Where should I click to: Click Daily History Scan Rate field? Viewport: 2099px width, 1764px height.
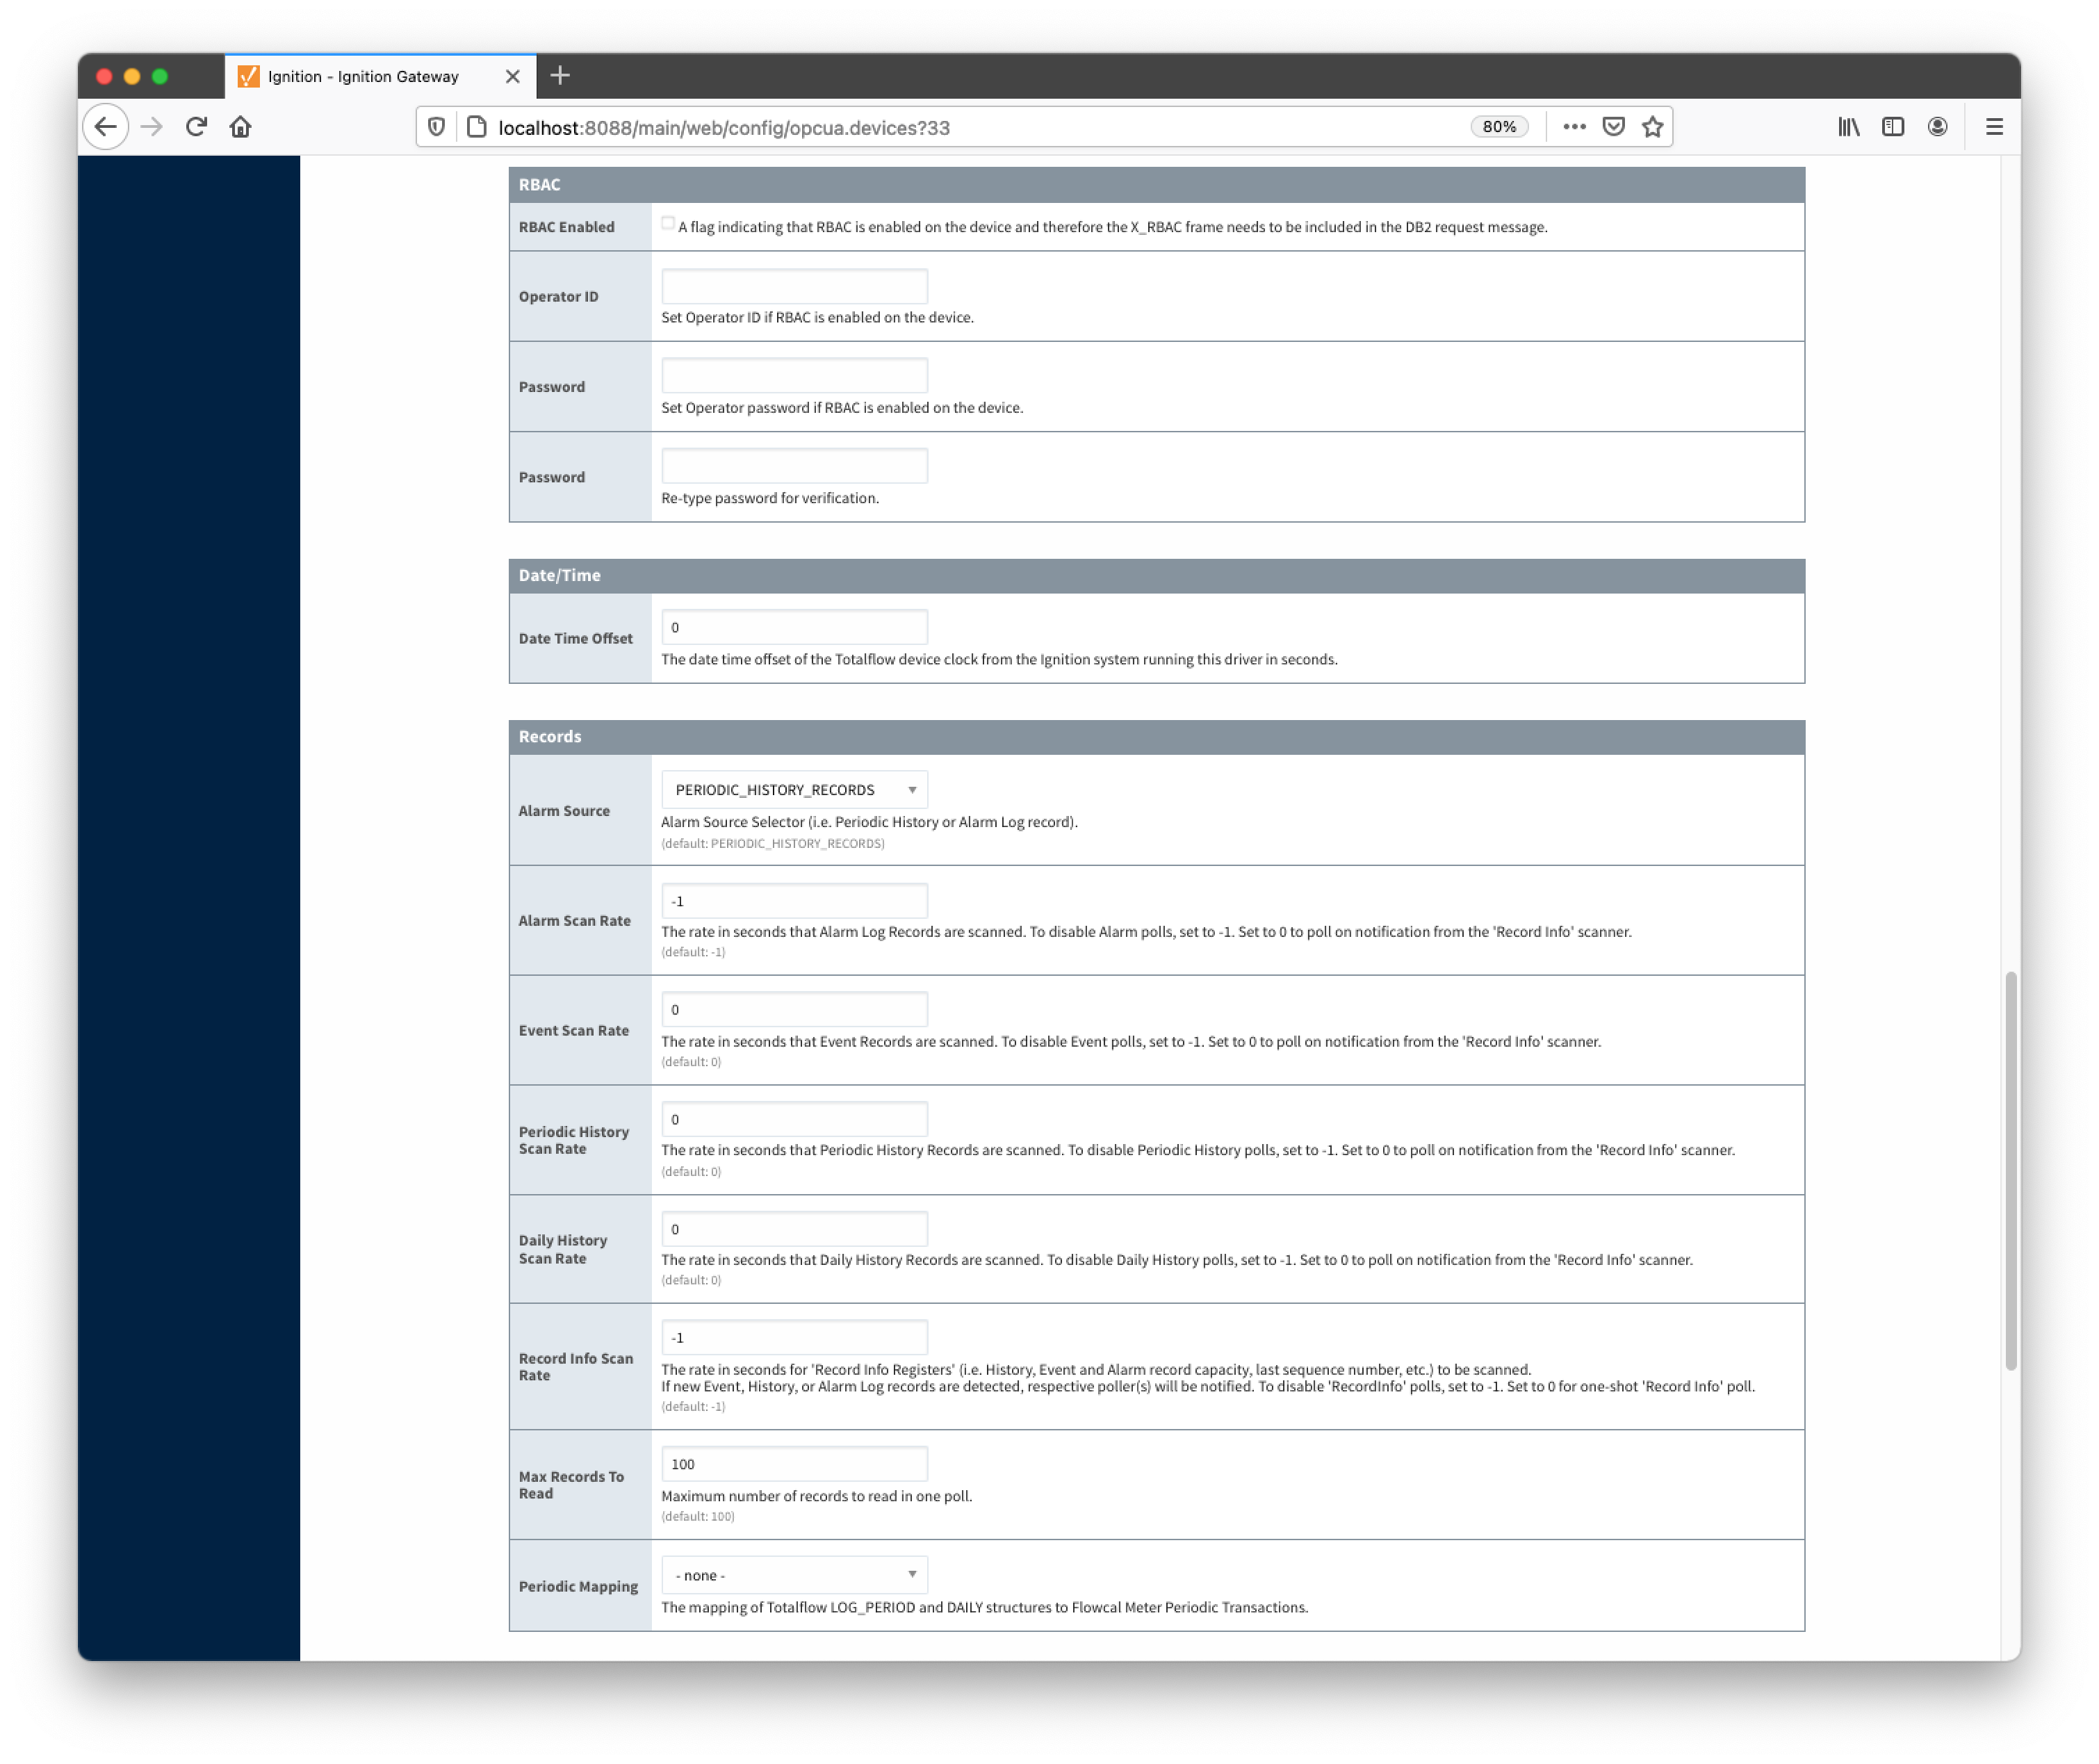tap(794, 1229)
